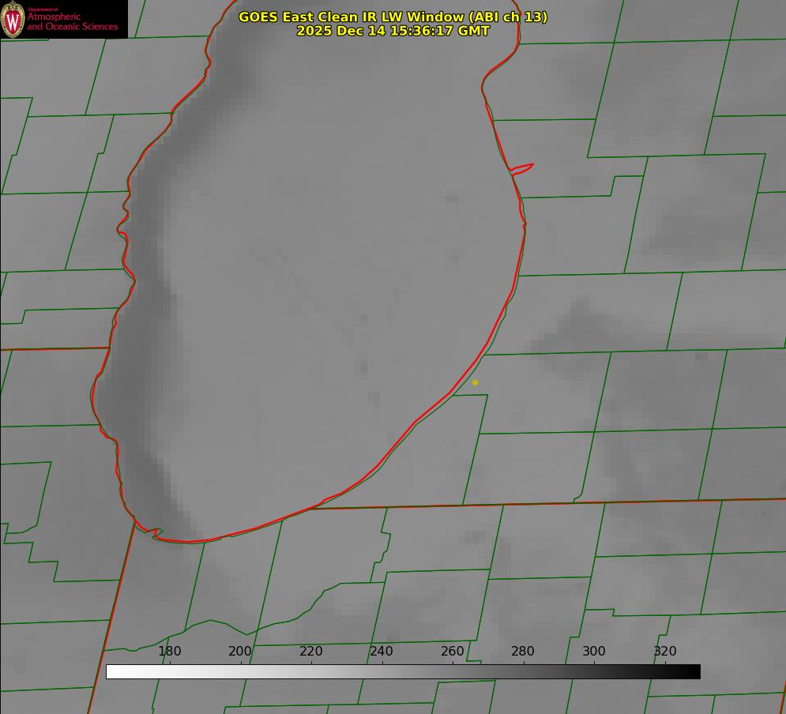Click the mid-gray center of the colorbar

tap(403, 671)
